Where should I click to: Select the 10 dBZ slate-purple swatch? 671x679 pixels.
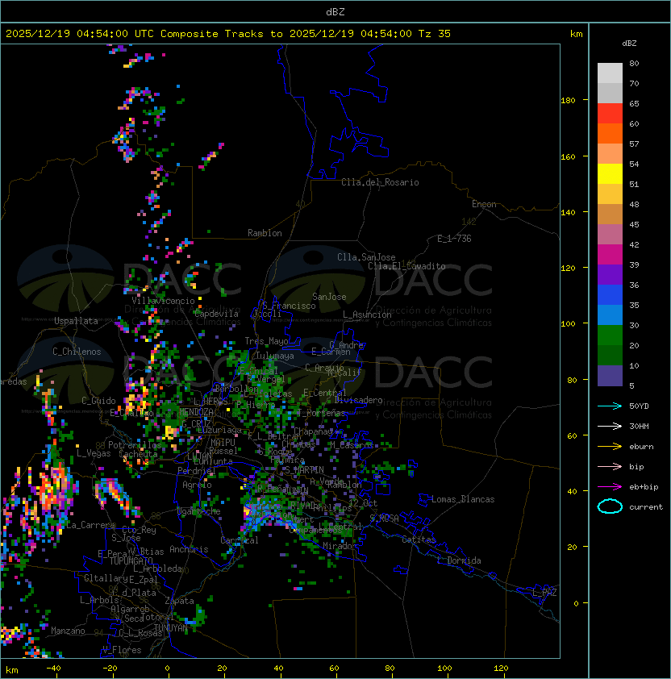[x=610, y=376]
